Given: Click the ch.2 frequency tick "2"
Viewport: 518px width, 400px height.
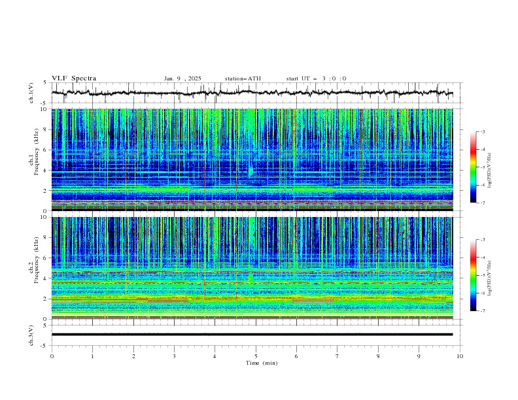Looking at the screenshot, I should click(46, 299).
